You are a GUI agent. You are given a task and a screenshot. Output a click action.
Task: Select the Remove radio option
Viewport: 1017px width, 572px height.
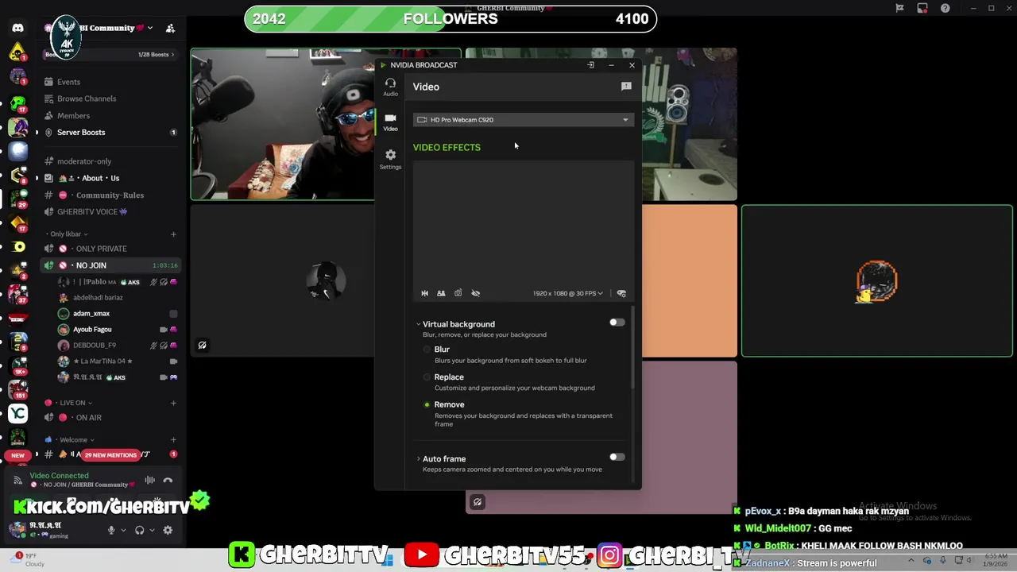pyautogui.click(x=427, y=404)
